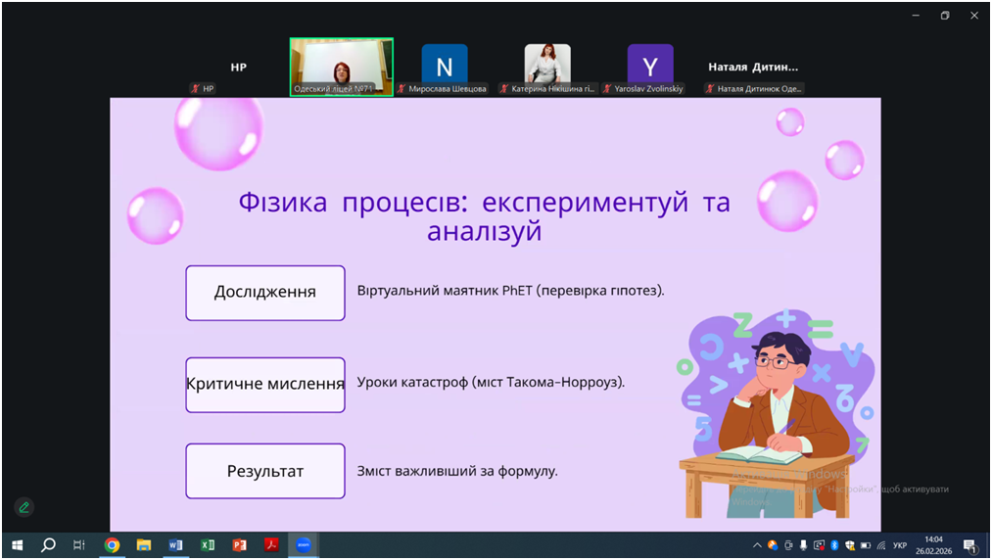Open Adobe Acrobat taskbar icon
992x560 pixels.
coord(271,545)
